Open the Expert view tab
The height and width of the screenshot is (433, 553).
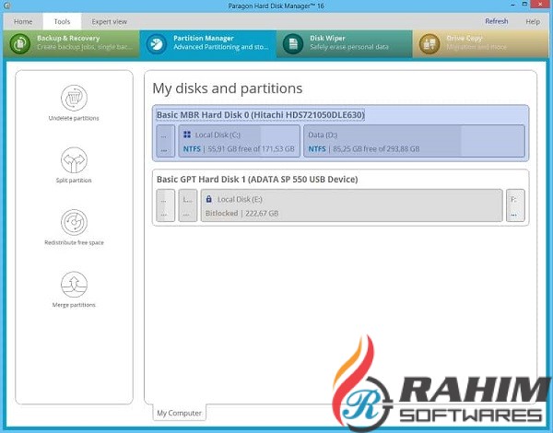[110, 21]
